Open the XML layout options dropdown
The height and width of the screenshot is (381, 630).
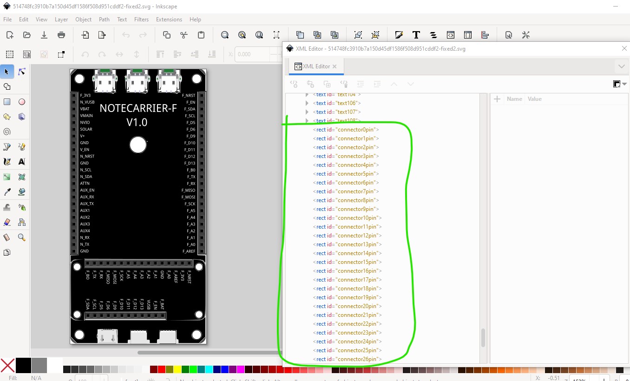pyautogui.click(x=619, y=84)
